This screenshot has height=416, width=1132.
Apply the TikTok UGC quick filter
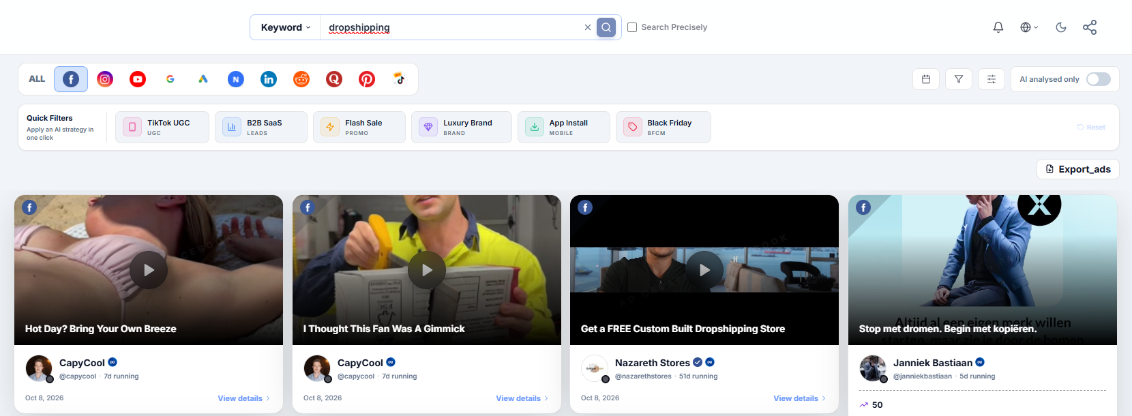[162, 128]
